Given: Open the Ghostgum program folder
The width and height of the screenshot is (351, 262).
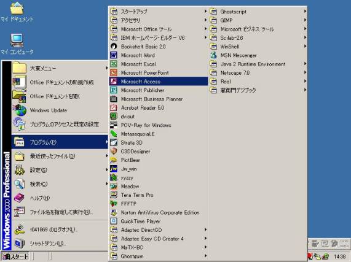Looking at the screenshot, I should 159,256.
